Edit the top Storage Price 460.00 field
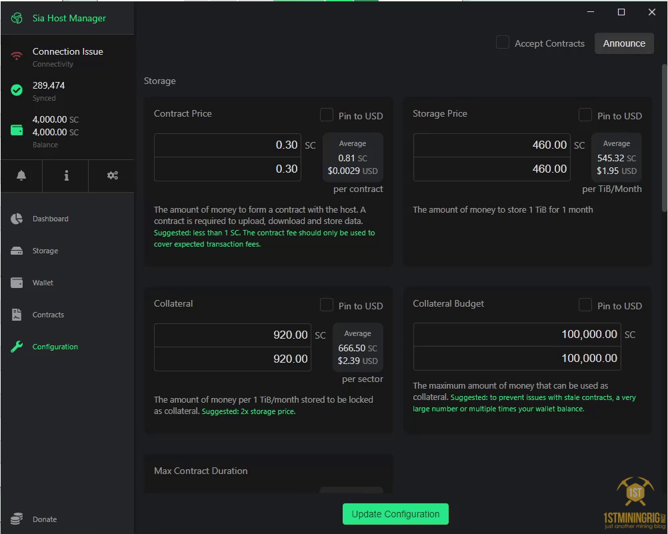Image resolution: width=668 pixels, height=534 pixels. pyautogui.click(x=491, y=145)
